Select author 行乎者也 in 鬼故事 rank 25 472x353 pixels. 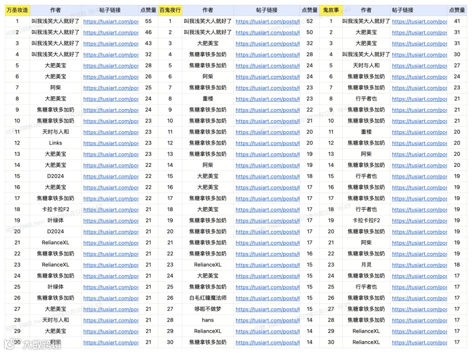[366, 287]
